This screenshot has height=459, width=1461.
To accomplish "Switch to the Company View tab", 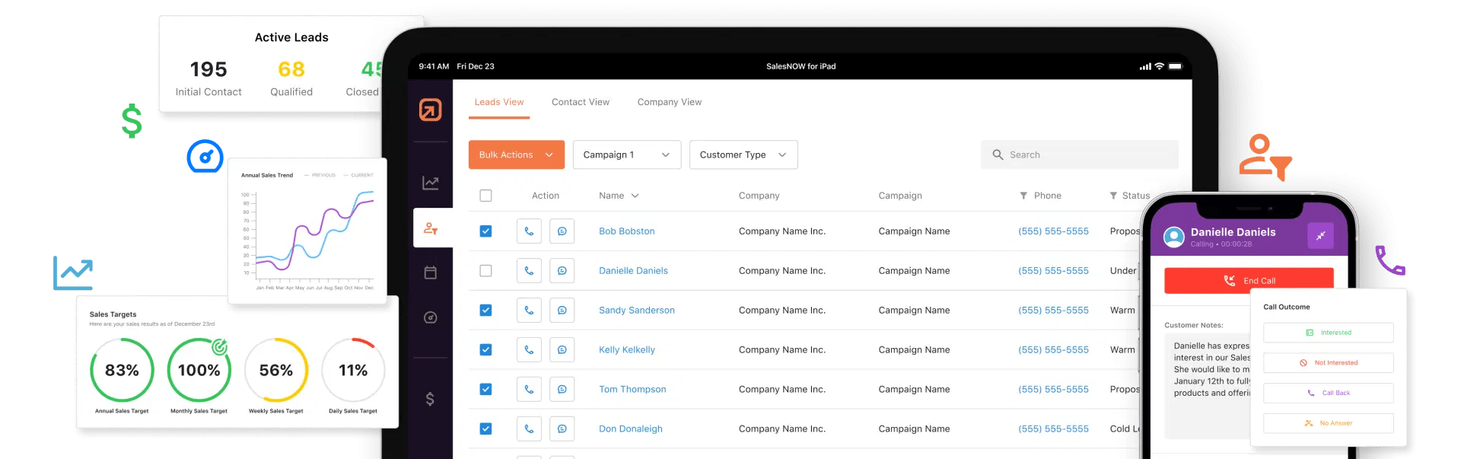I will [x=670, y=102].
